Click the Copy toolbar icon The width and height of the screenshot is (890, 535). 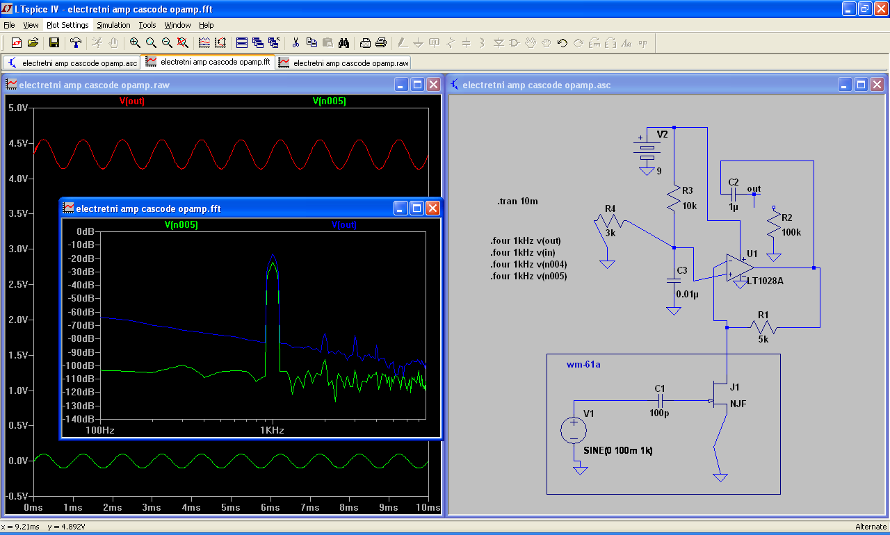pyautogui.click(x=311, y=42)
